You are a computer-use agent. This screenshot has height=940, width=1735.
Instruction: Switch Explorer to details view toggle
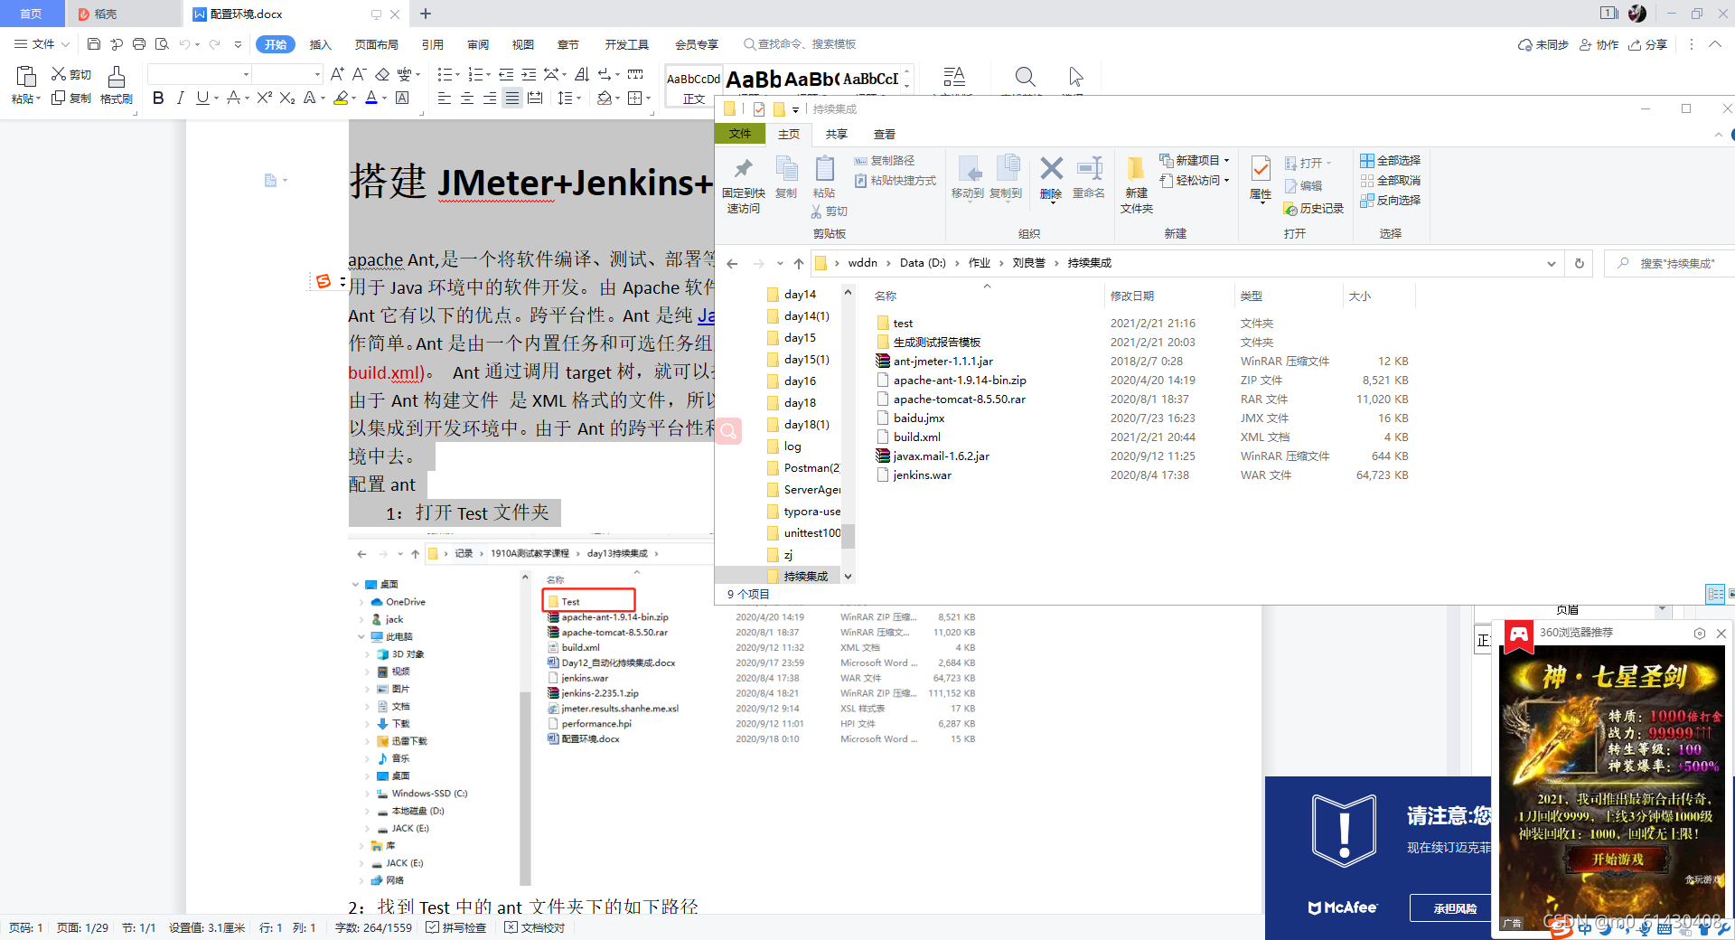click(x=1715, y=594)
